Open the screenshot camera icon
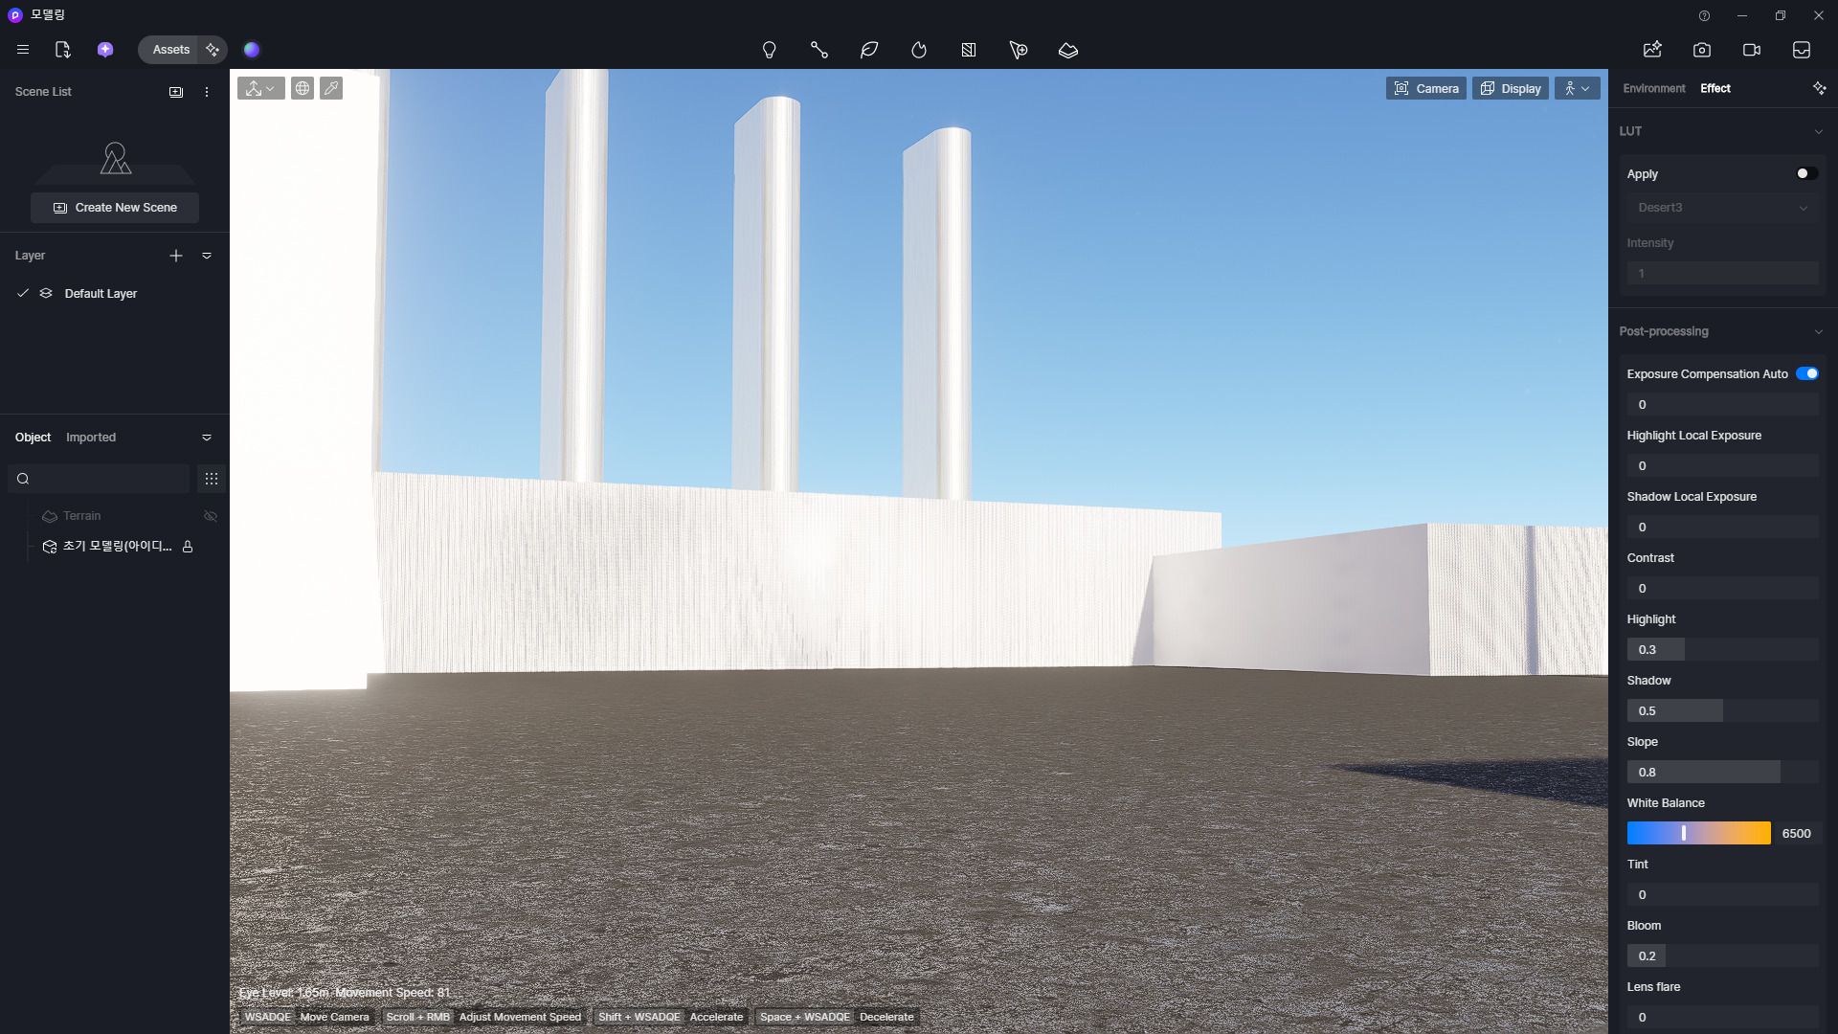This screenshot has width=1838, height=1034. [1702, 50]
